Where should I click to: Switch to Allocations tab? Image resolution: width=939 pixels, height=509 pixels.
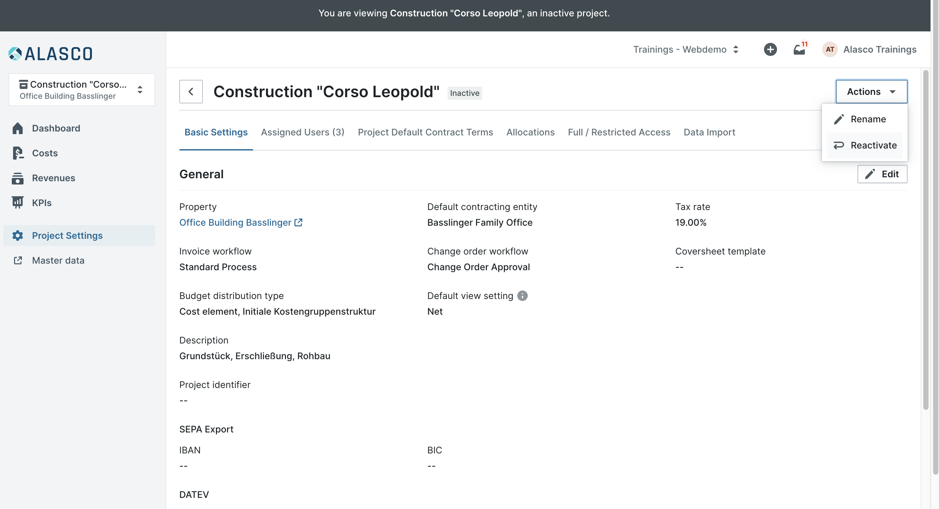click(x=530, y=132)
